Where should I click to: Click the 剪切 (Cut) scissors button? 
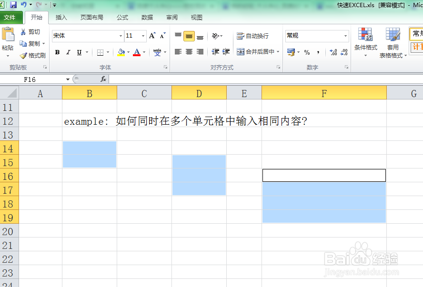coord(30,32)
